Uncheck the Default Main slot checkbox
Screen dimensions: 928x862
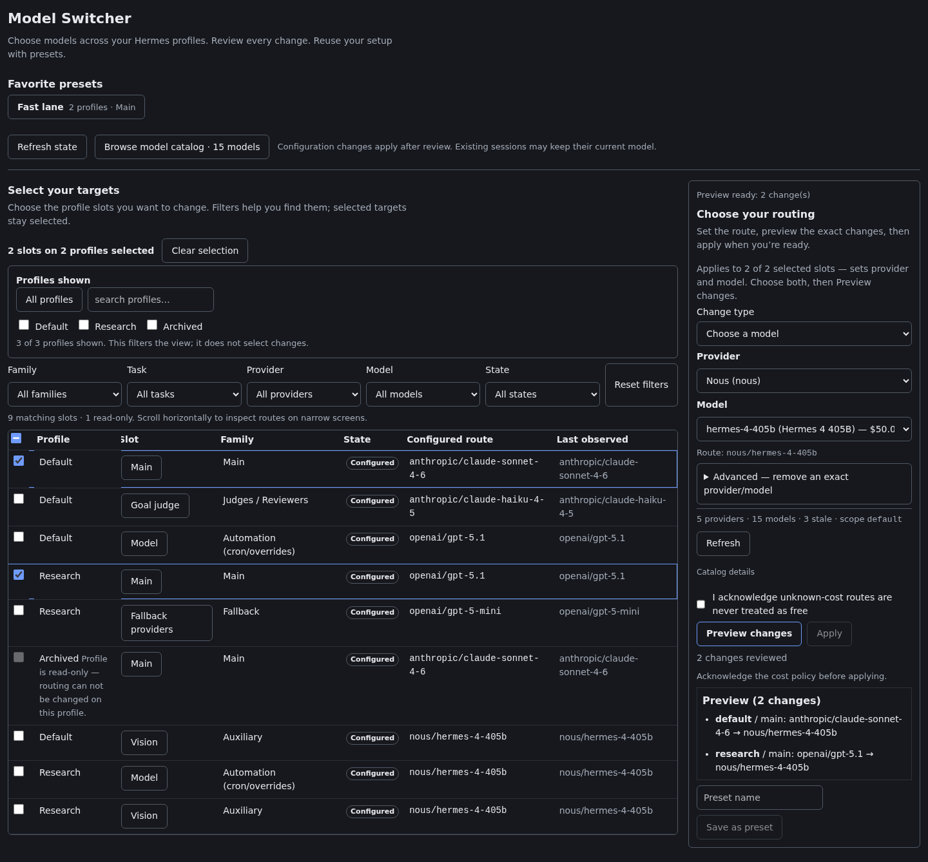click(19, 461)
